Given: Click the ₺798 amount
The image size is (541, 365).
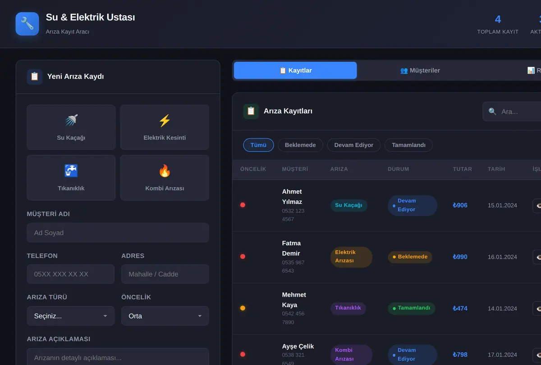Looking at the screenshot, I should click(x=460, y=355).
